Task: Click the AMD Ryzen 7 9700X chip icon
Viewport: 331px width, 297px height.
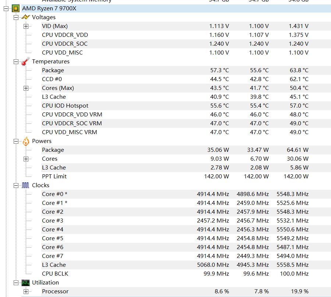Action: pyautogui.click(x=15, y=8)
